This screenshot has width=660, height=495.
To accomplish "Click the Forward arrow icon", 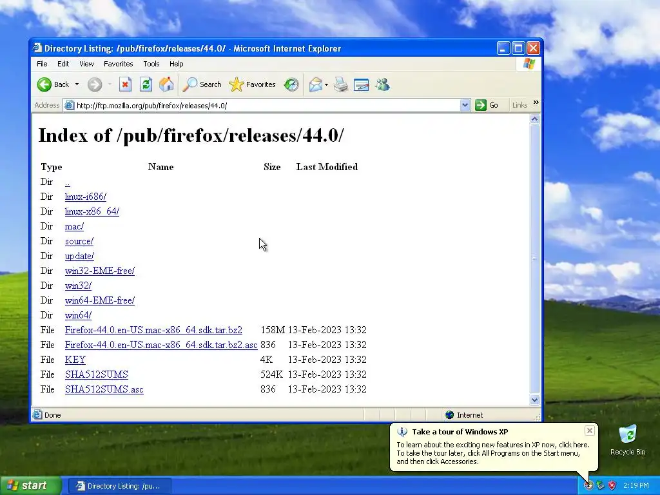I will point(95,84).
